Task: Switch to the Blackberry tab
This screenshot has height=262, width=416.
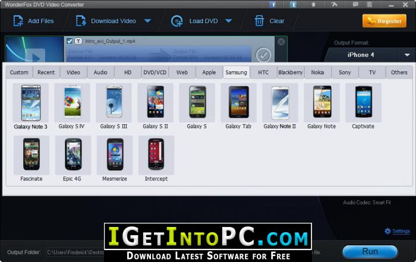Action: click(x=291, y=72)
